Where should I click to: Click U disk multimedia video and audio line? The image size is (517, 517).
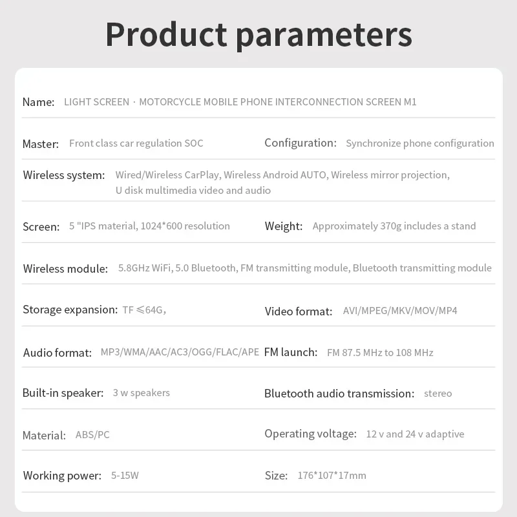tap(193, 190)
